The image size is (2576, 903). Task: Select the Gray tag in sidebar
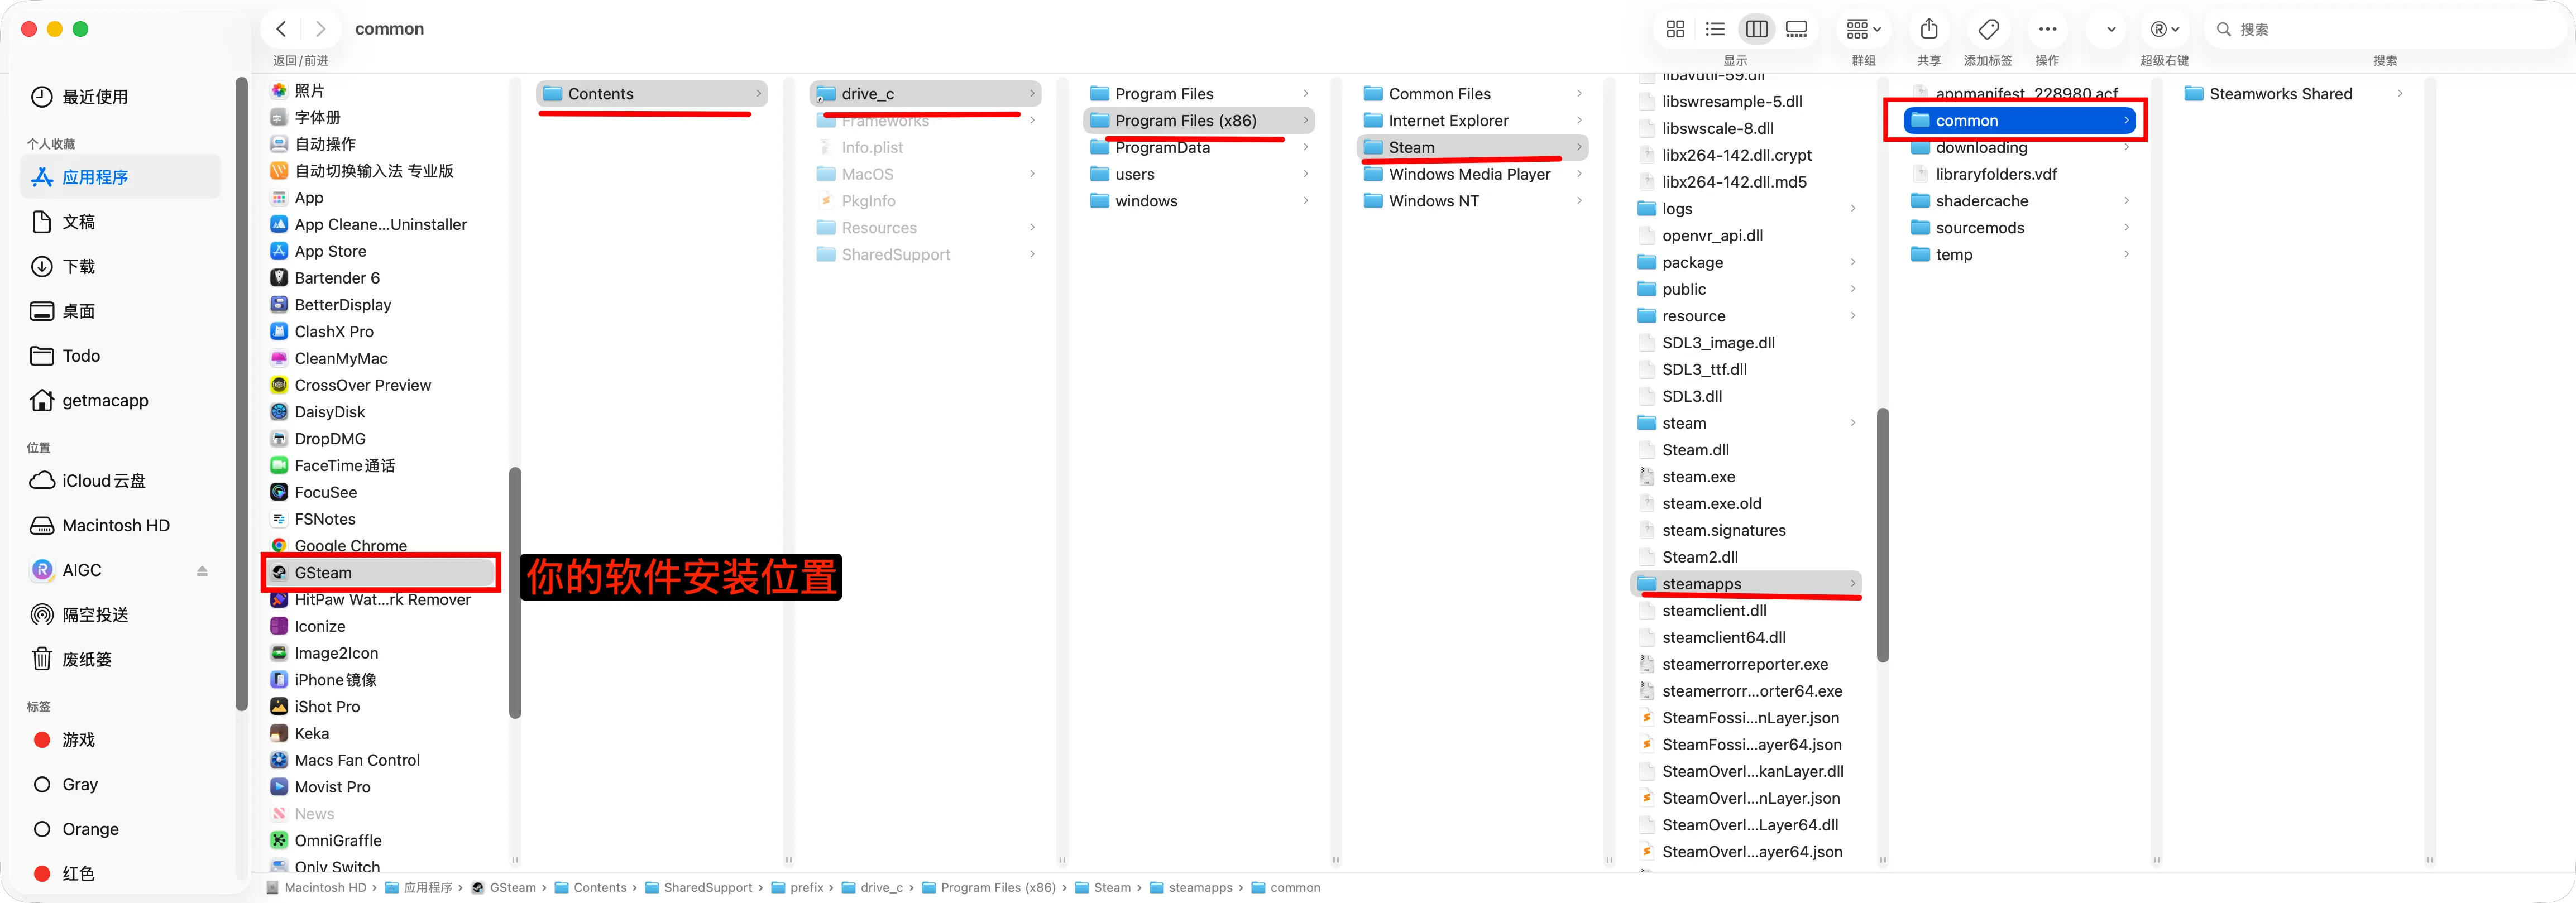pyautogui.click(x=79, y=785)
